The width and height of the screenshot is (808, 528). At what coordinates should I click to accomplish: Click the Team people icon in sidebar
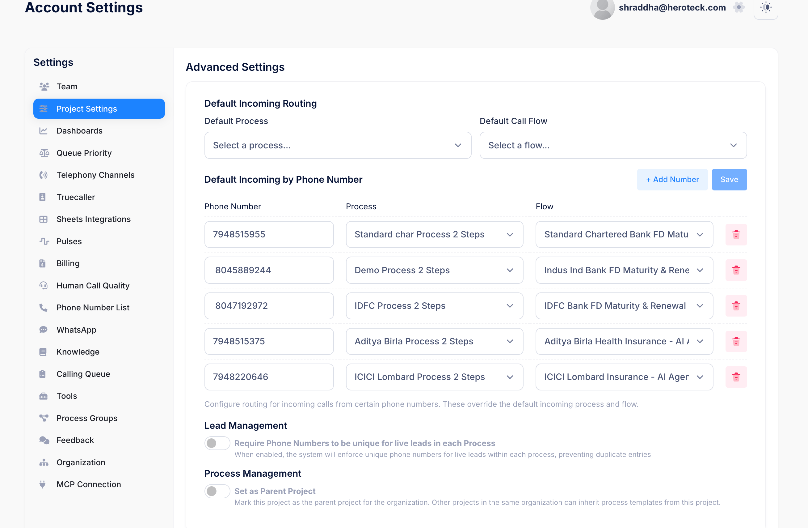click(x=44, y=87)
